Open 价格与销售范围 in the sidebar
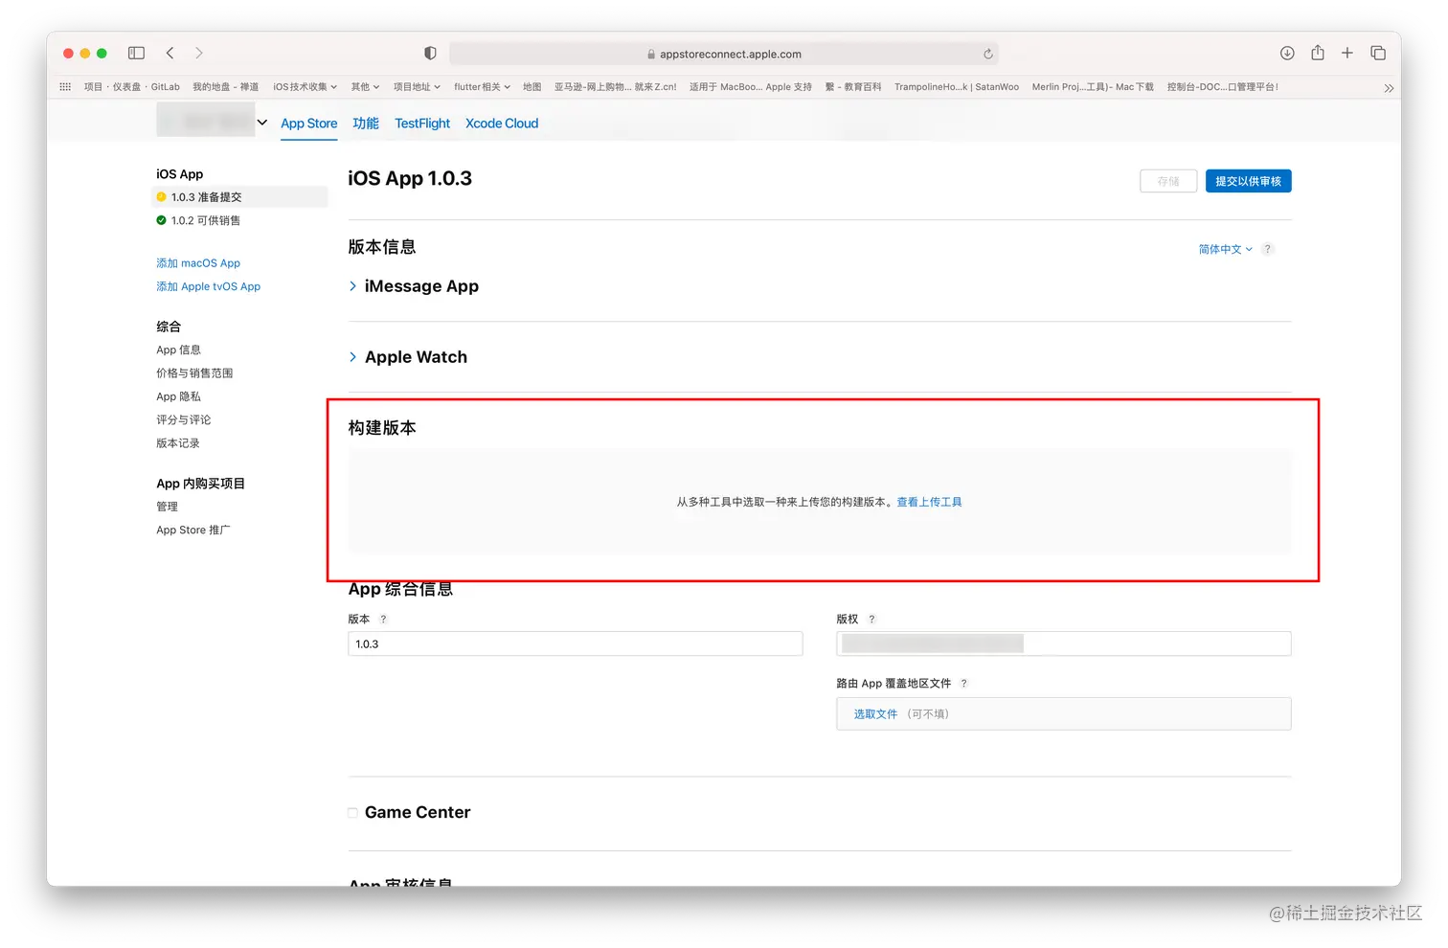Viewport: 1448px width, 948px height. [x=194, y=373]
